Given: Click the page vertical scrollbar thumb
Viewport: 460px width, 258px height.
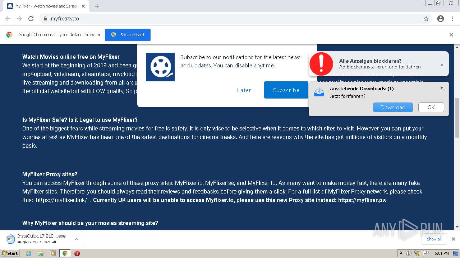Looking at the screenshot, I should 457,118.
